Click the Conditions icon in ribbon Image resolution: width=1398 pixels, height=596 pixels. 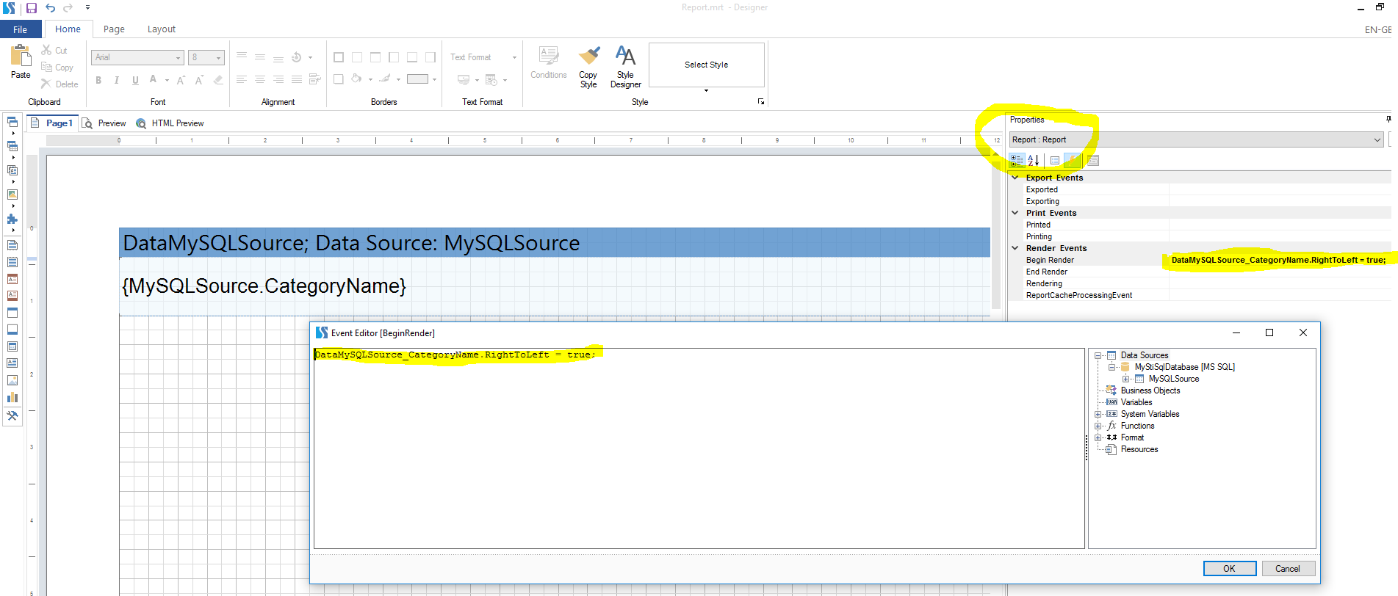pos(549,57)
